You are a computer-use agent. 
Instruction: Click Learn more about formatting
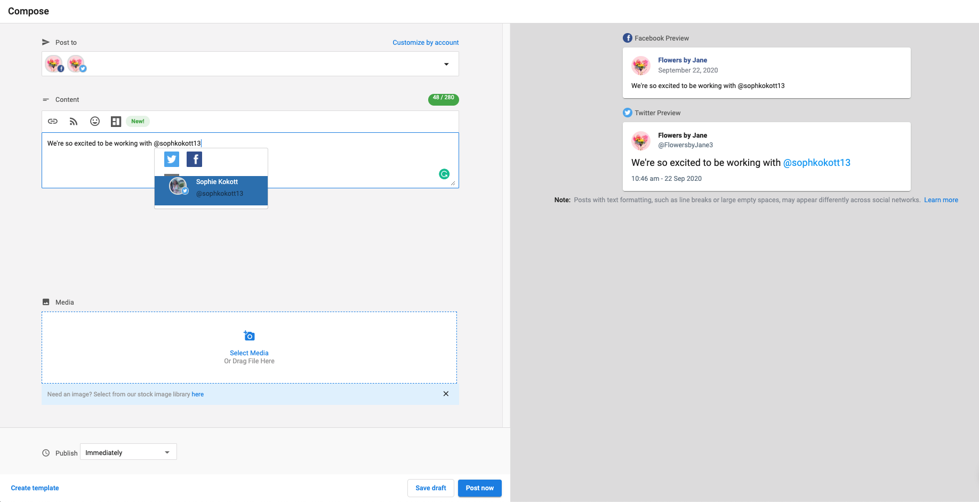click(x=941, y=200)
